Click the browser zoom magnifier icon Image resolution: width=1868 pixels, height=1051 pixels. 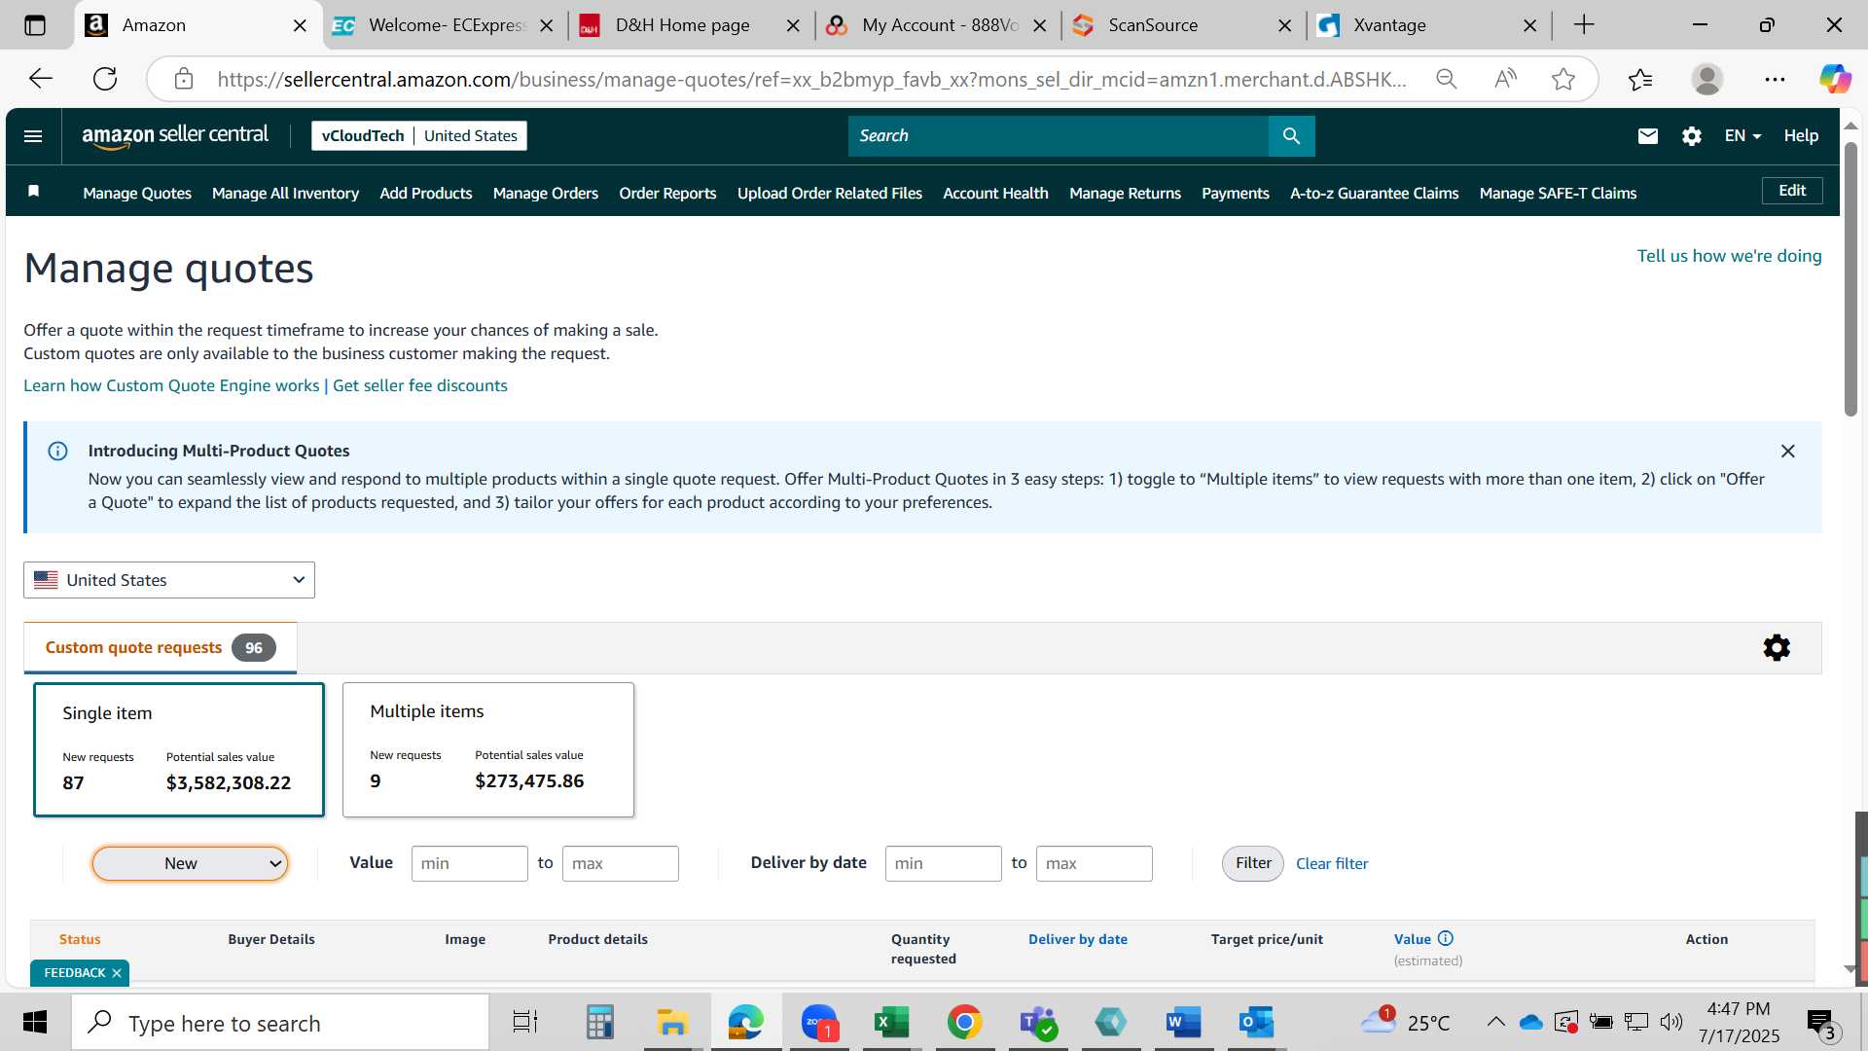coord(1447,79)
